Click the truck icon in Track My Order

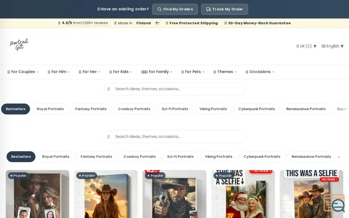click(x=209, y=9)
